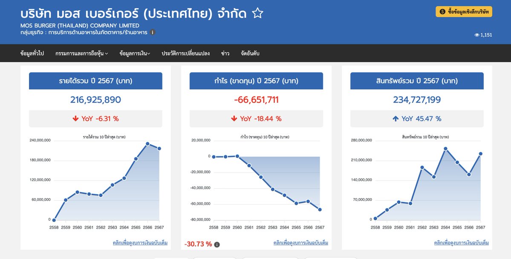
Task: Click the 280,000,000 axis label on assets chart
Action: [361, 141]
